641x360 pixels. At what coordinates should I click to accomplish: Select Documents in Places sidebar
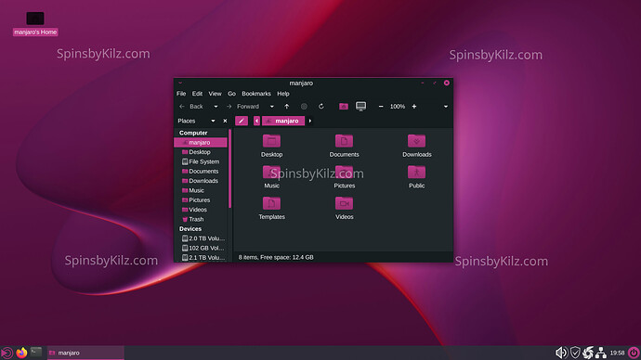coord(201,171)
